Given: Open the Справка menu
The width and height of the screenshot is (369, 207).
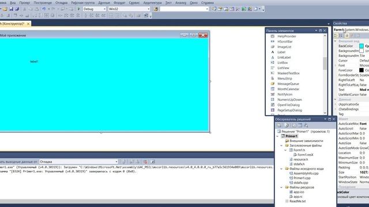Looking at the screenshot, I should pos(208,2).
